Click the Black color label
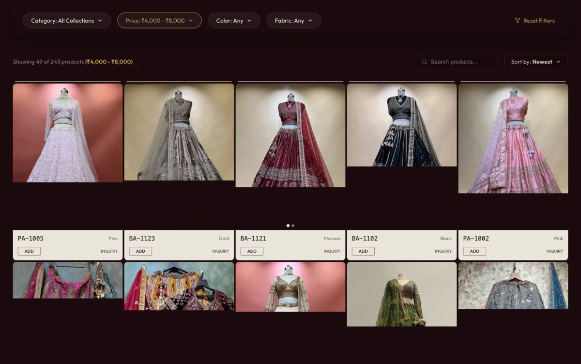Screen dimensions: 581x364 446,239
